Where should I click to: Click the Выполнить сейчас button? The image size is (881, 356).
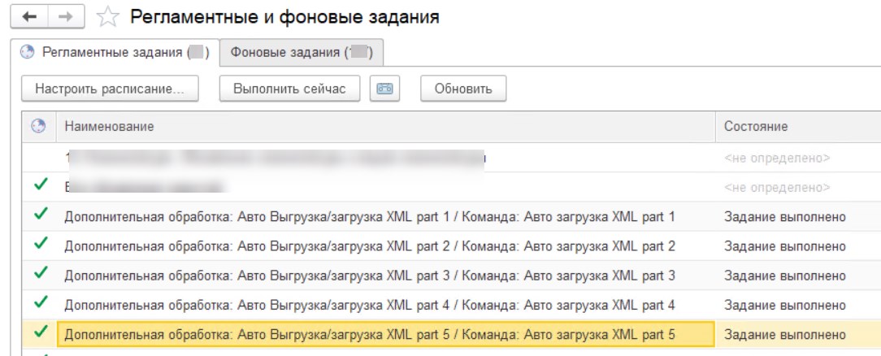click(x=289, y=89)
